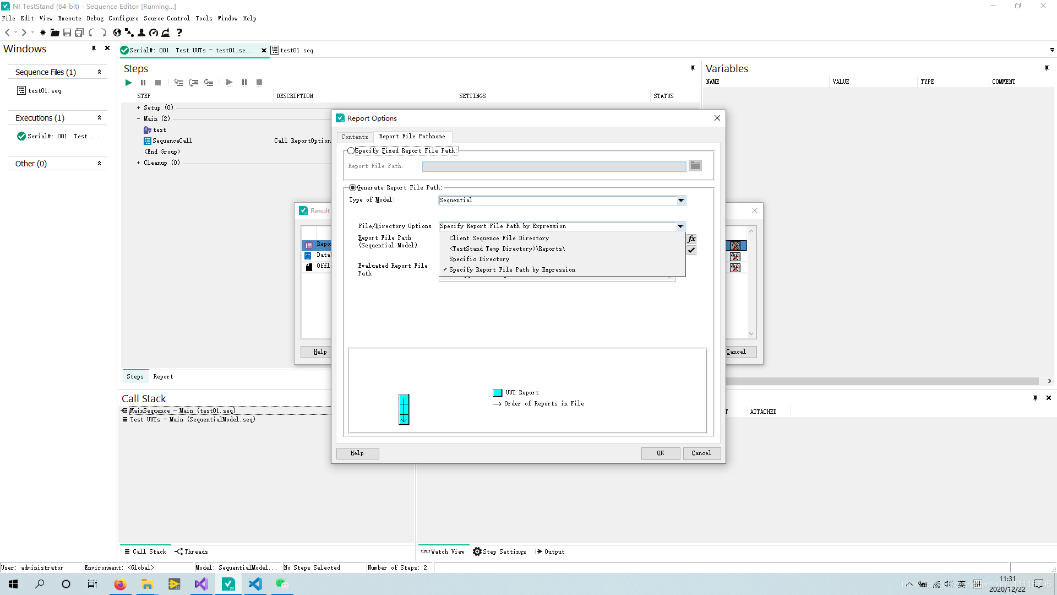Click Terminate stop icon beside the green play button
Image resolution: width=1057 pixels, height=595 pixels.
tap(158, 83)
